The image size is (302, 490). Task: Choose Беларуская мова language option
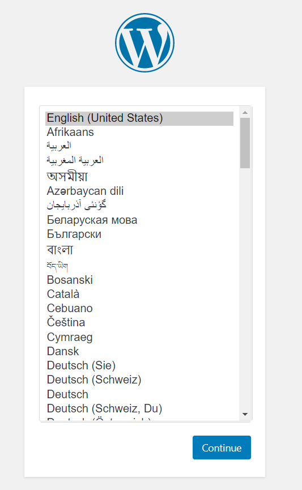coord(139,220)
